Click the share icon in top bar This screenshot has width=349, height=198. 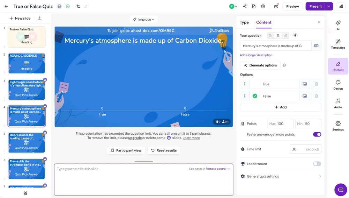tap(245, 6)
